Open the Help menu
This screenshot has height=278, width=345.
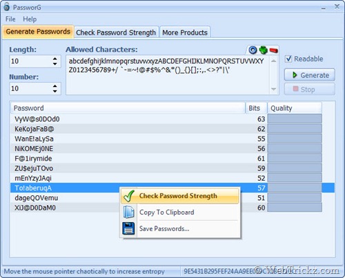tap(30, 19)
